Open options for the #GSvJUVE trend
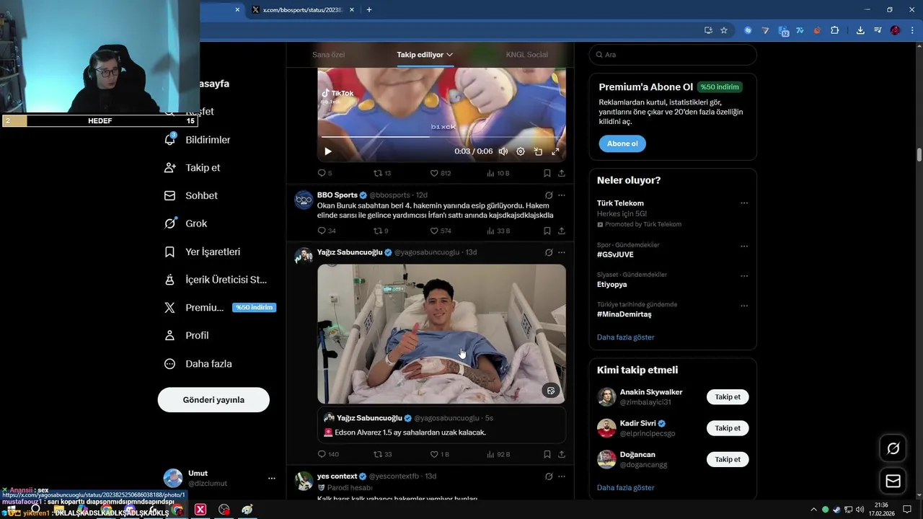 point(744,246)
